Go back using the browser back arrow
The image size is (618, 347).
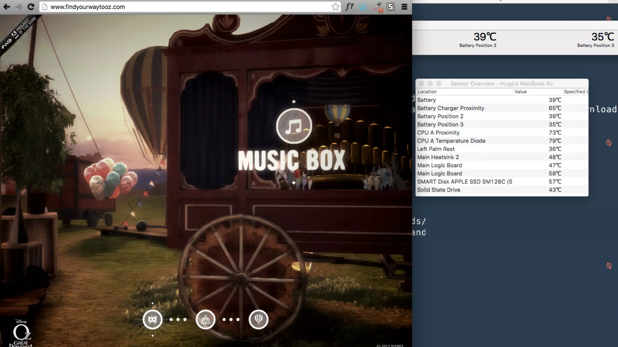[x=7, y=7]
